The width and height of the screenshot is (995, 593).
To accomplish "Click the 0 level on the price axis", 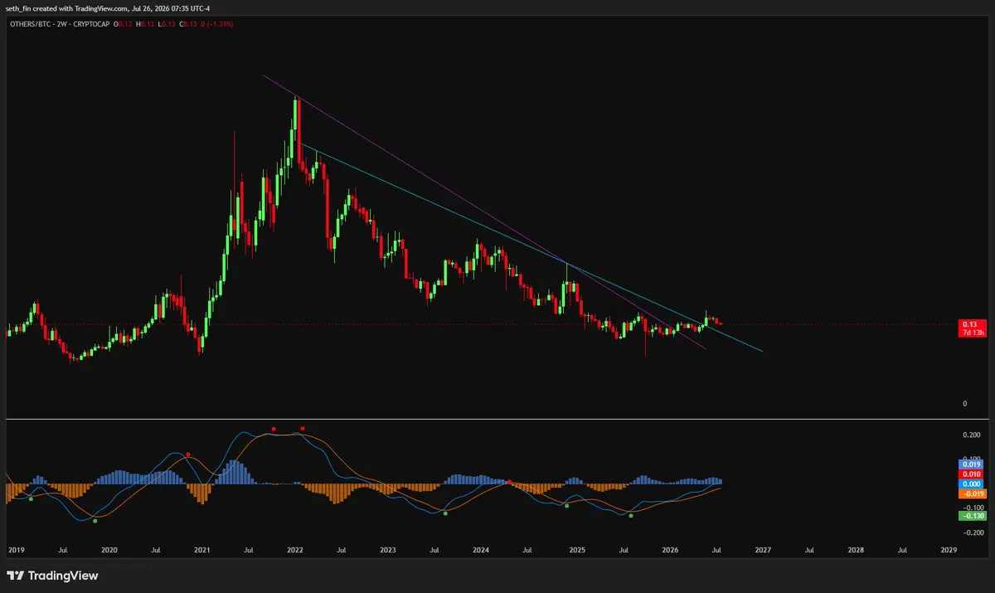I will tap(965, 403).
